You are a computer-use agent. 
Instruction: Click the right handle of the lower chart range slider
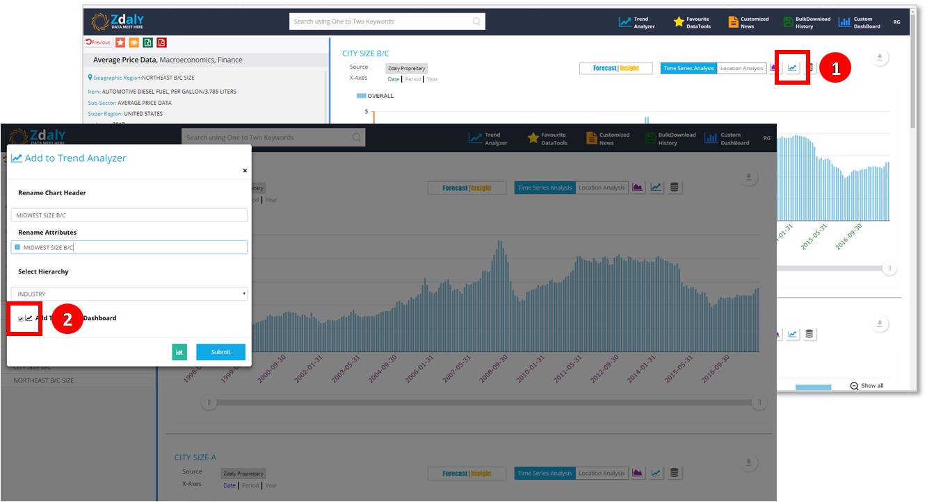click(759, 402)
